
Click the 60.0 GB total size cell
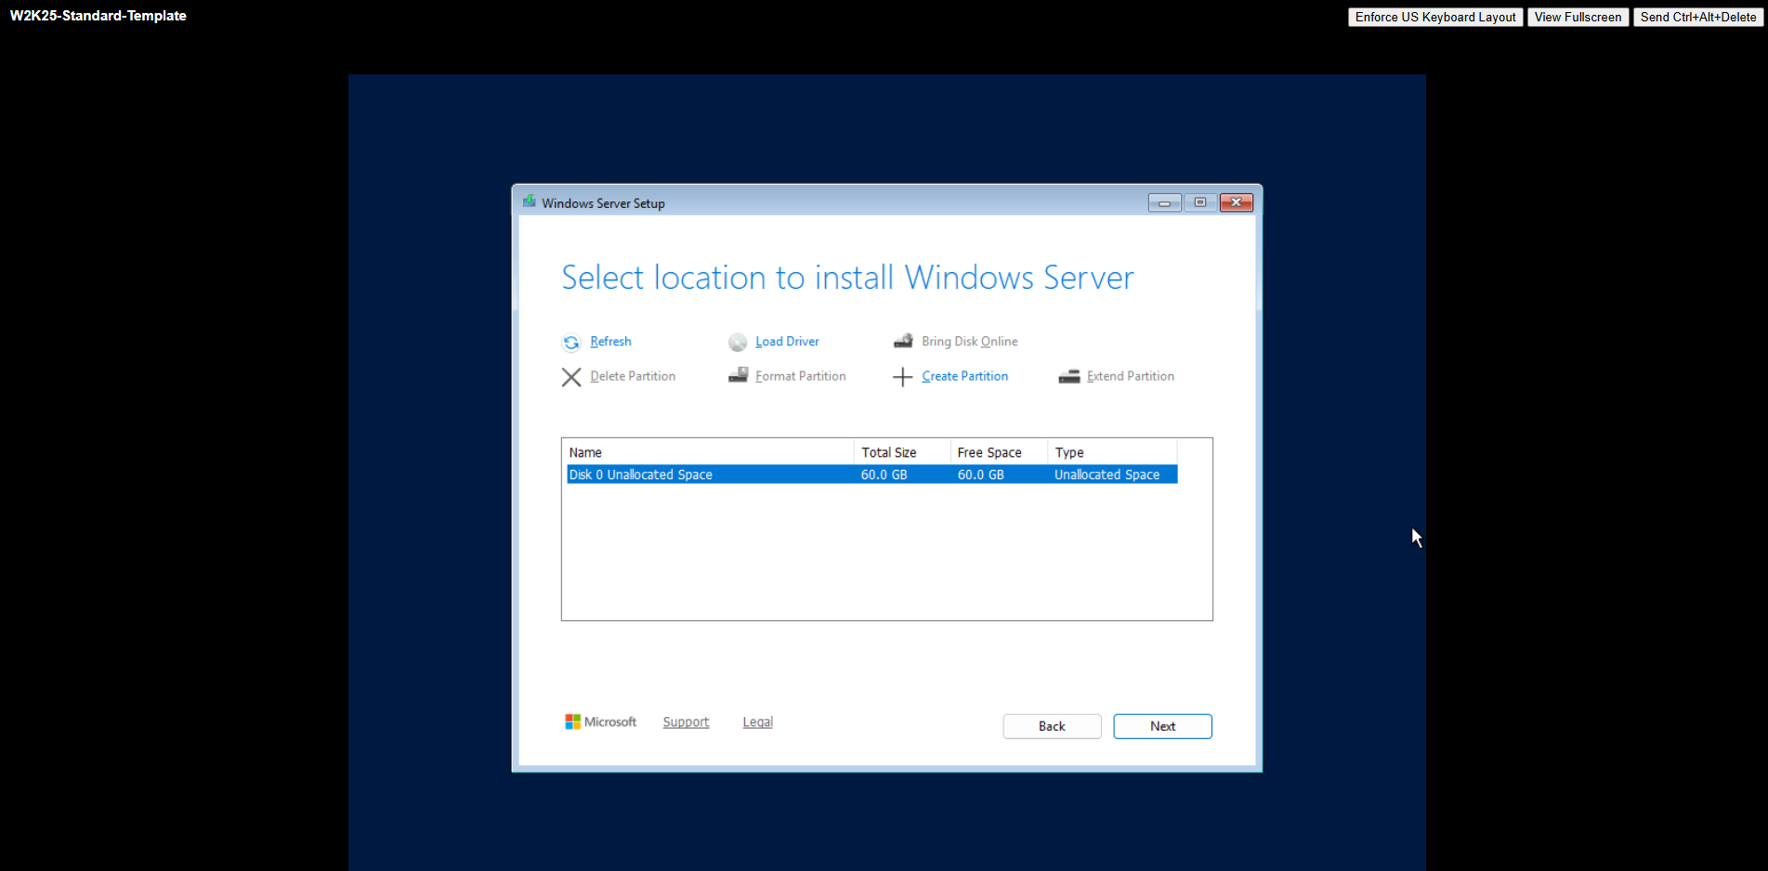tap(884, 474)
